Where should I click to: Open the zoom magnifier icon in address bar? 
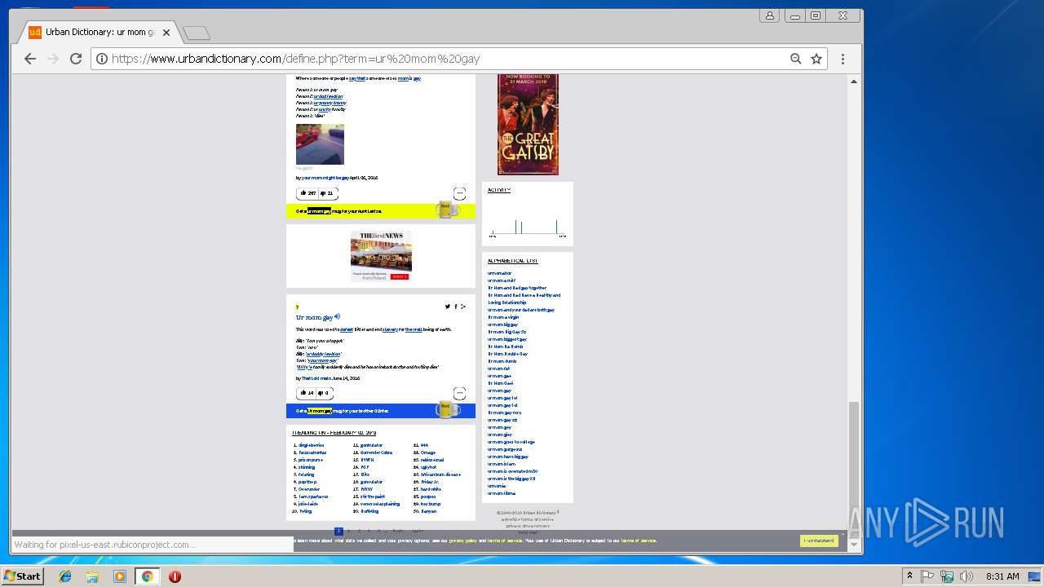pos(796,59)
